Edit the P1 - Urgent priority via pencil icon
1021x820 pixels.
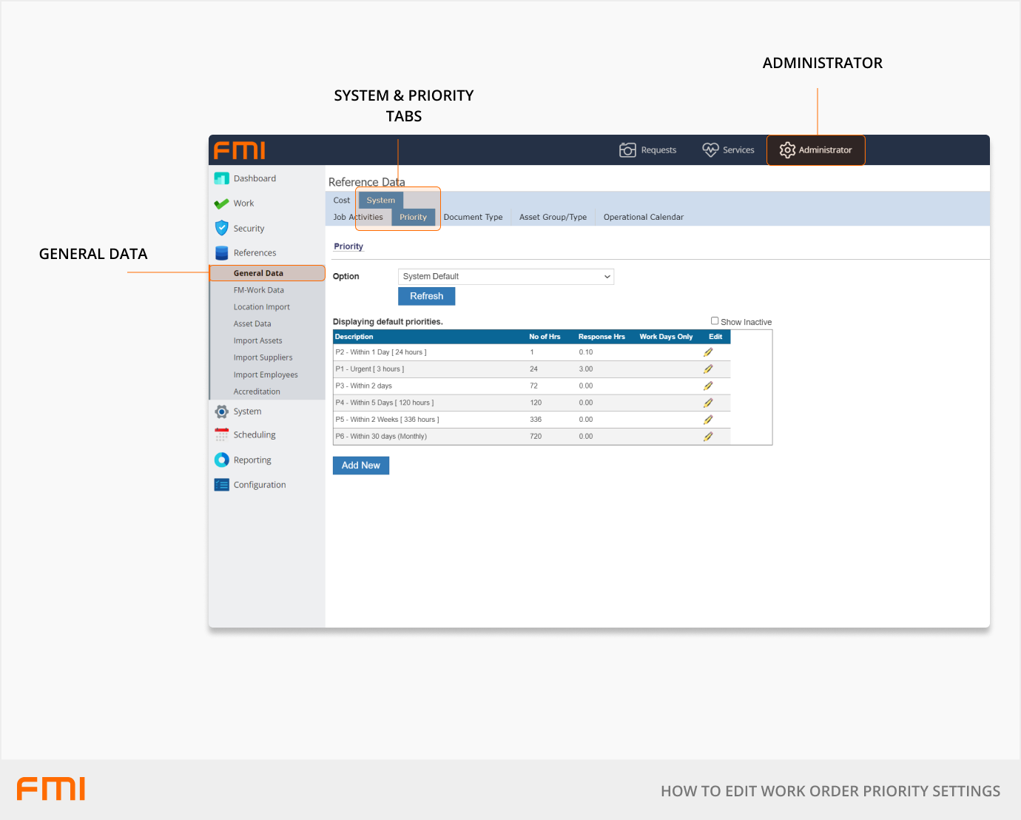708,369
